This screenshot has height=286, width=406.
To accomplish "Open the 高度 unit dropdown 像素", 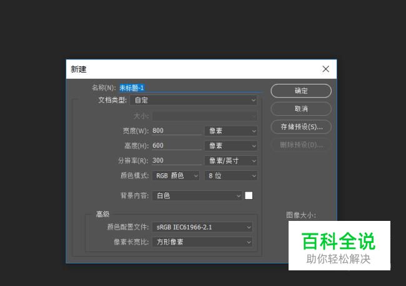I will point(231,146).
